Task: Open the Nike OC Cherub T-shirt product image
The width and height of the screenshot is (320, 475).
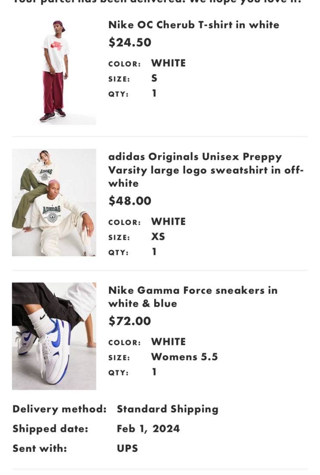Action: pos(54,71)
